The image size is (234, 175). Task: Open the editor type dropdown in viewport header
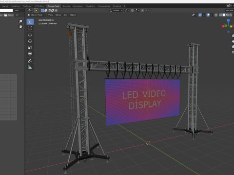(29, 11)
